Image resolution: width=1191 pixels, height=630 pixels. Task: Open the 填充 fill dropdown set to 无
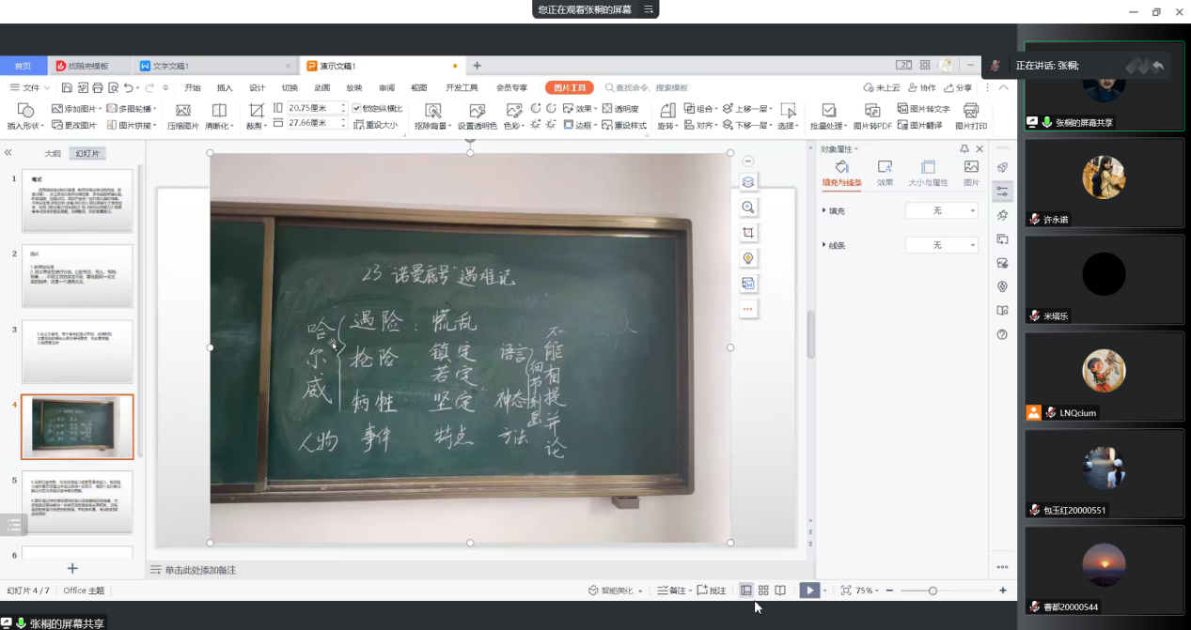tap(942, 211)
